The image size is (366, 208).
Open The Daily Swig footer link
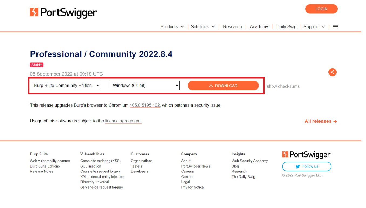pos(243,177)
